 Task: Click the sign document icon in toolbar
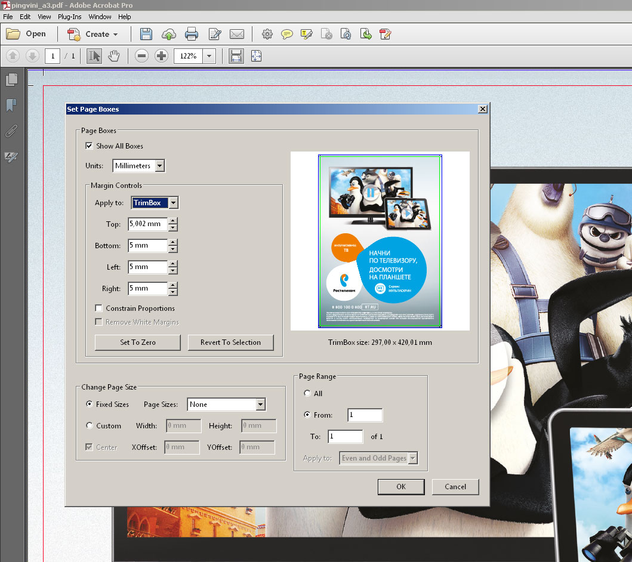(386, 34)
